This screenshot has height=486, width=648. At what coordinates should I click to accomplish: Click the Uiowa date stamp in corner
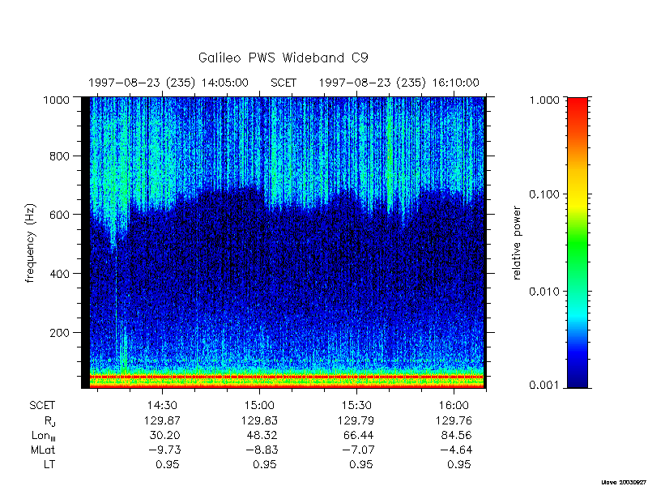(625, 482)
